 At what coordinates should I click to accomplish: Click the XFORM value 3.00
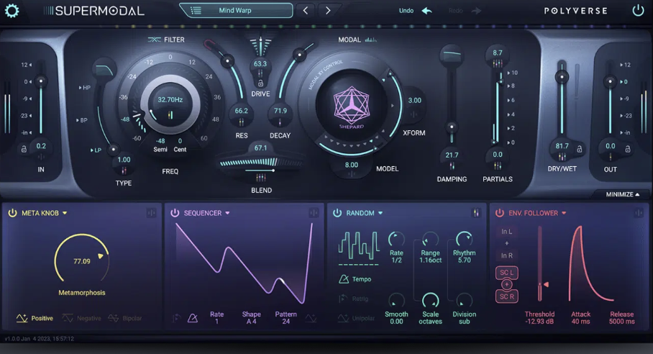(x=414, y=100)
